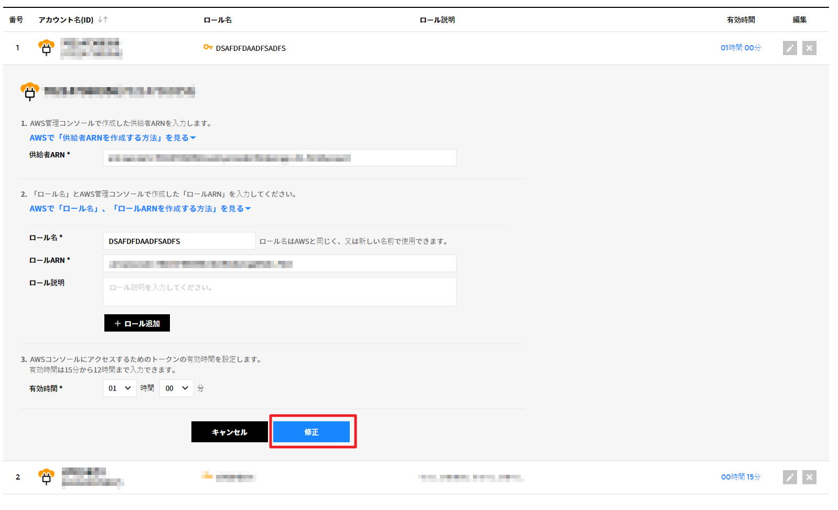Click the 01時間 00分 validity link

(740, 48)
